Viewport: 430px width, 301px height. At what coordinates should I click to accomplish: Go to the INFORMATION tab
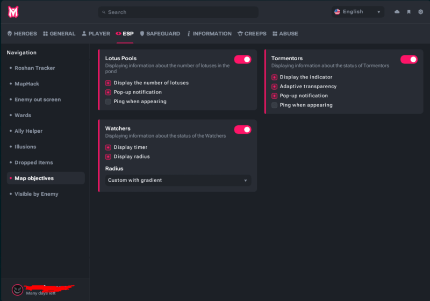click(x=209, y=33)
